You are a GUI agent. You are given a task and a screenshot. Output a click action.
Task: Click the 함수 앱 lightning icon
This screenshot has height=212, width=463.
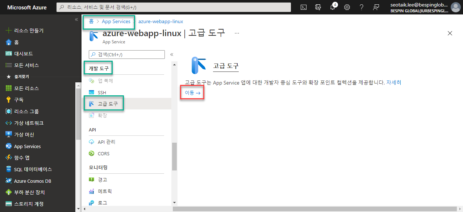tap(9, 157)
